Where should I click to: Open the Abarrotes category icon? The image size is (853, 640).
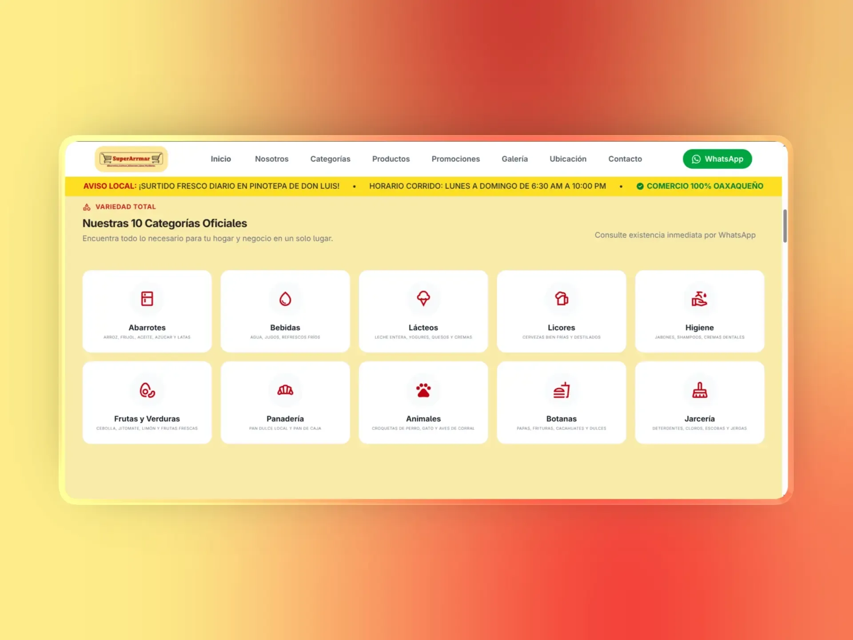pyautogui.click(x=147, y=299)
